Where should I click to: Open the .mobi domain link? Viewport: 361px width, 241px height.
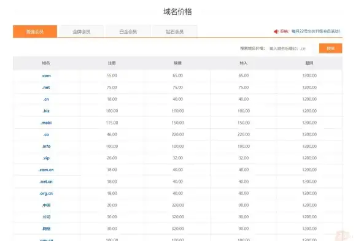[46, 123]
